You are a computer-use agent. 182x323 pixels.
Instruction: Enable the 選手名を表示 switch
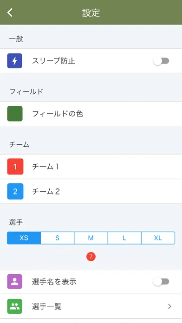point(161,282)
